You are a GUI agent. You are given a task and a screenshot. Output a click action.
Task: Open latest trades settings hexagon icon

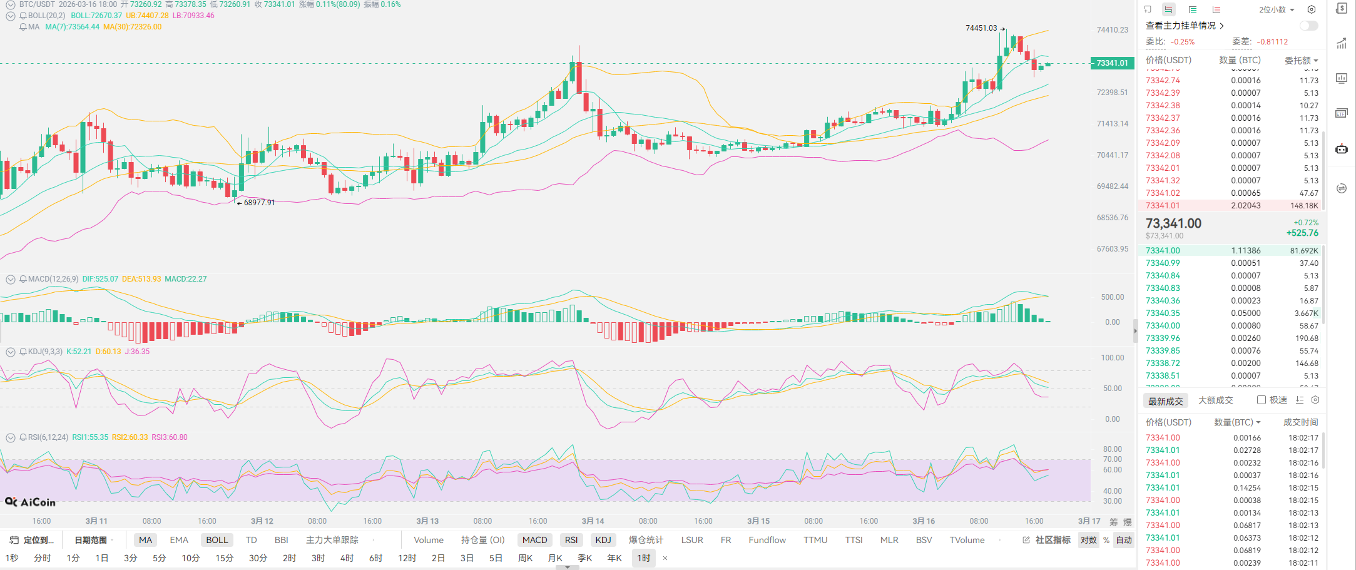(x=1315, y=400)
